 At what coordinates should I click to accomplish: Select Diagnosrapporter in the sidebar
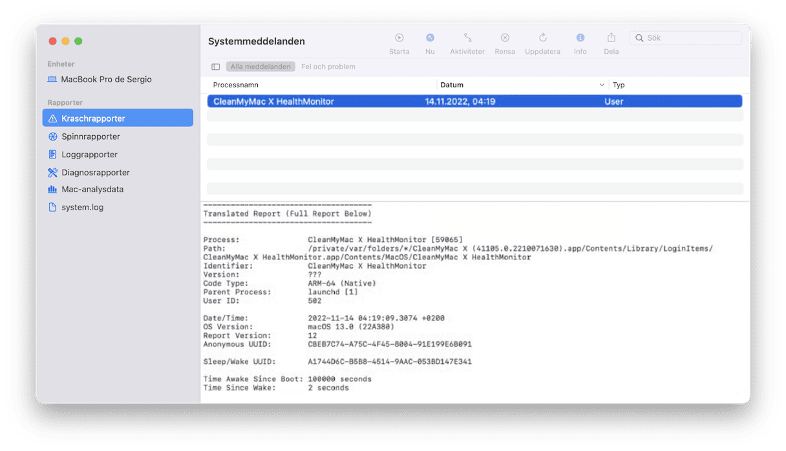coord(95,173)
